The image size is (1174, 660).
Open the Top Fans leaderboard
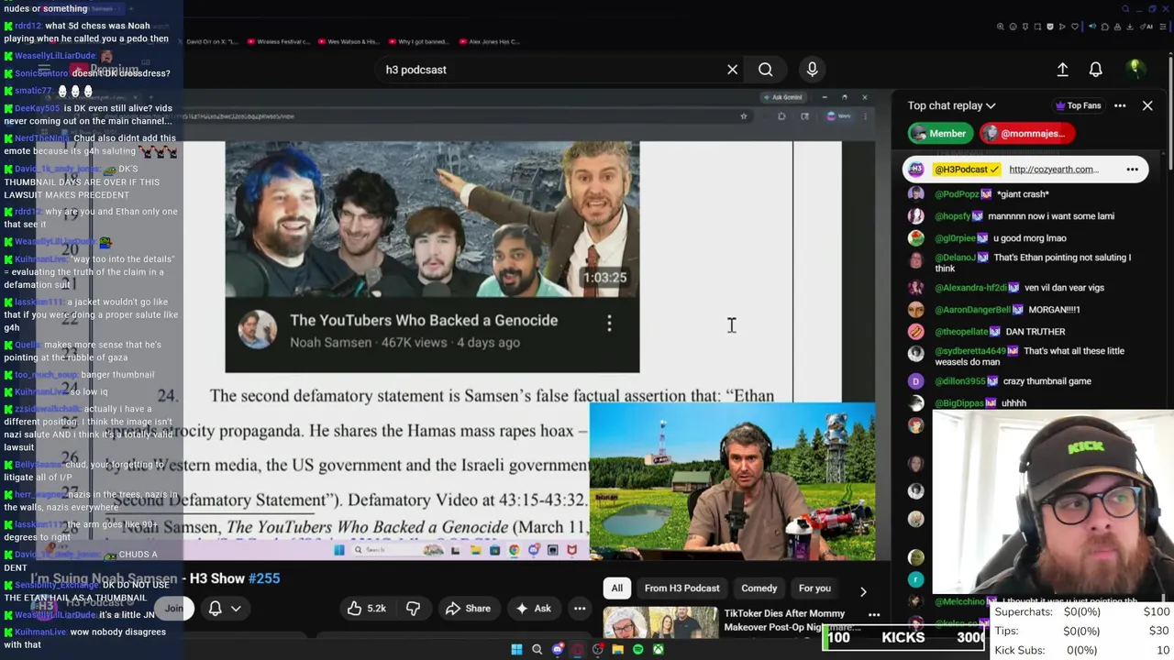(x=1077, y=105)
